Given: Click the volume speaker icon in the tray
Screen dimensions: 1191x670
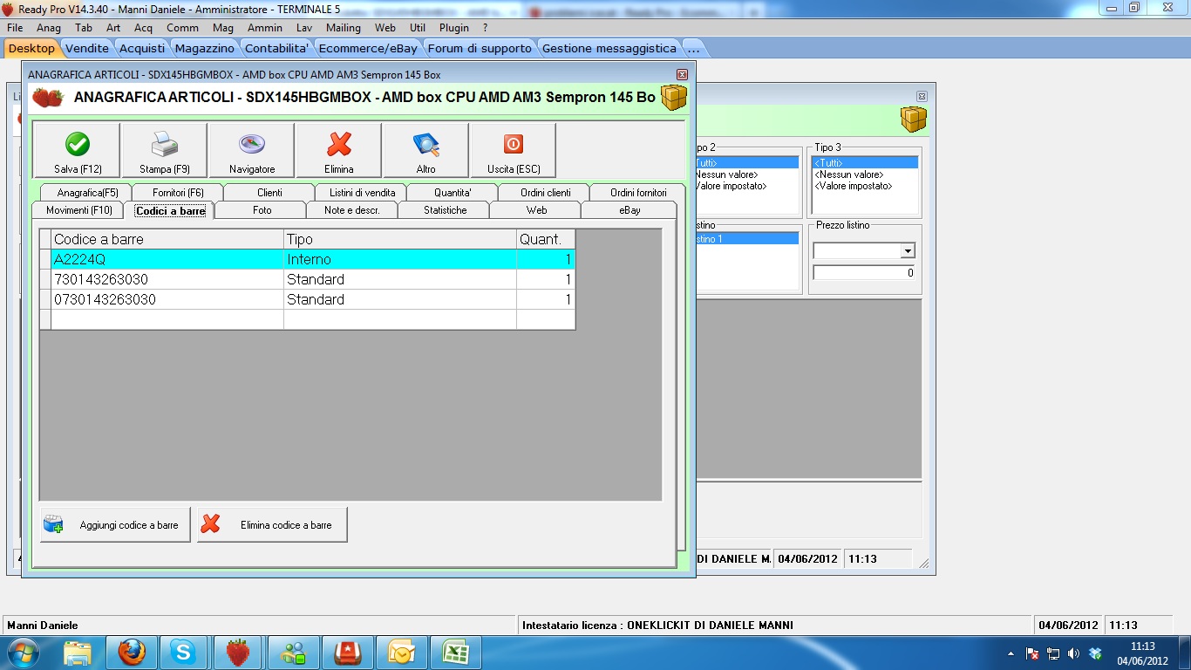Looking at the screenshot, I should (1073, 653).
